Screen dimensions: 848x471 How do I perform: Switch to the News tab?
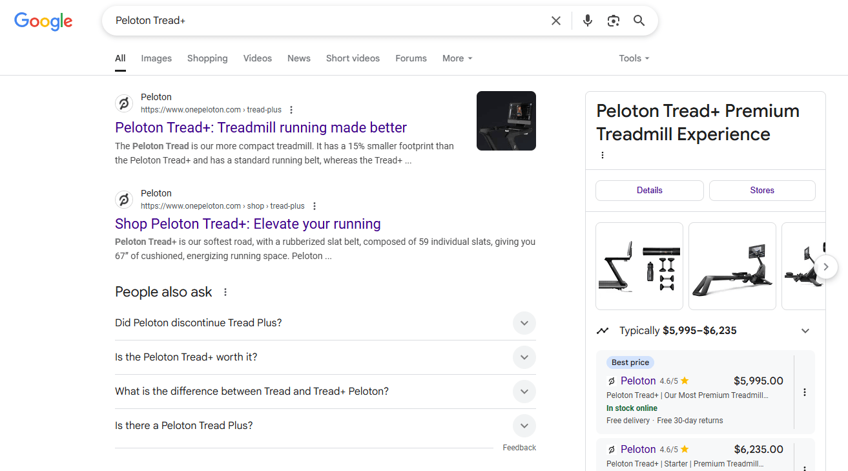coord(299,58)
